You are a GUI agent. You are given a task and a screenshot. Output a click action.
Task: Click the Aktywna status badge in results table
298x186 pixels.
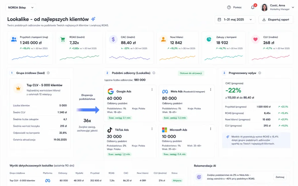177,180
